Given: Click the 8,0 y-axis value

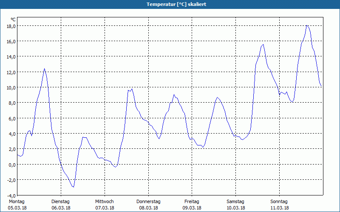Looking at the screenshot, I should [12, 103].
